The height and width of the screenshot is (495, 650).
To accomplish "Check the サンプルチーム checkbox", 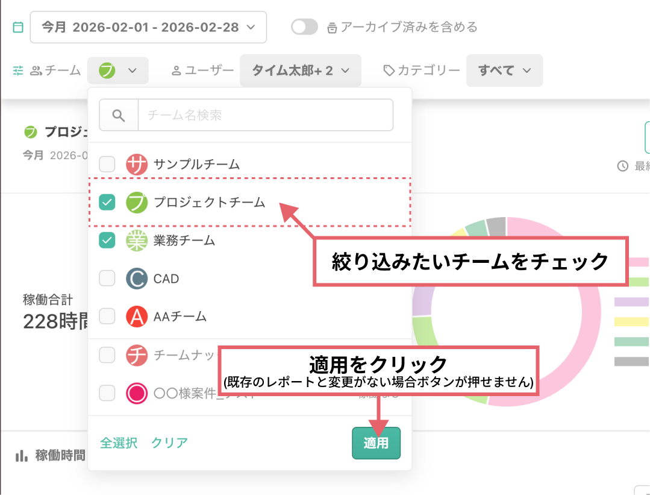I will [x=107, y=164].
